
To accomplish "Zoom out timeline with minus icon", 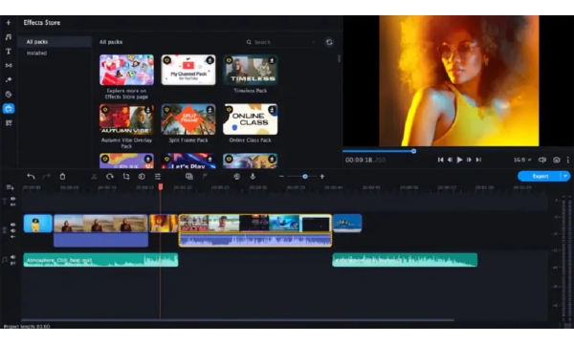I will coord(281,177).
